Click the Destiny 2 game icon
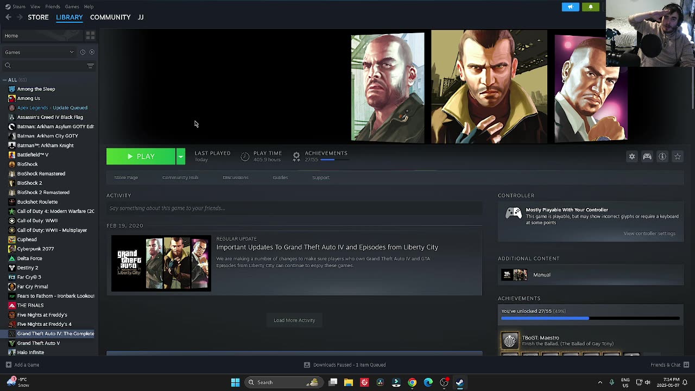Screen dimensions: 695x391 12,268
